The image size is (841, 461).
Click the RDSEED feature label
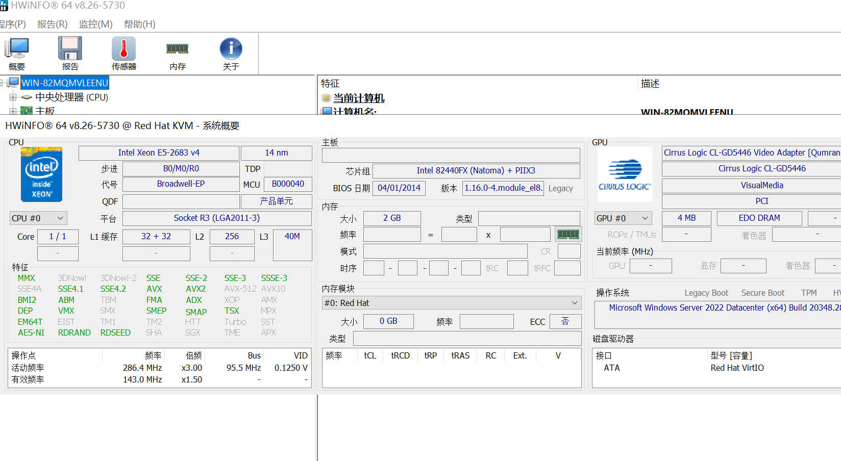point(115,333)
